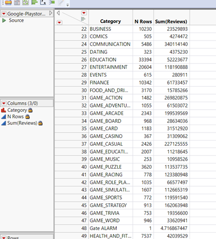The height and width of the screenshot is (239, 216).
Task: Open the Tabulate toolbar icon
Action: coord(17,2)
